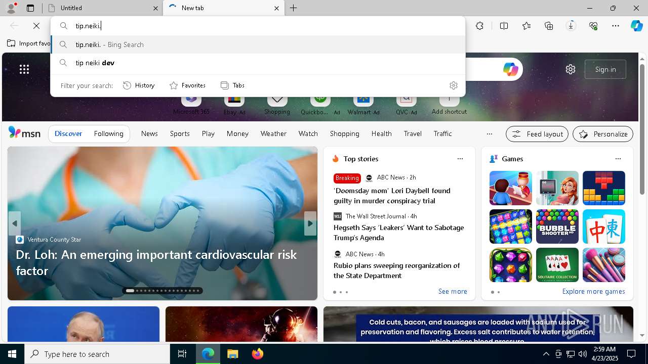Image resolution: width=648 pixels, height=364 pixels.
Task: Open the MSN logo link
Action: (24, 133)
